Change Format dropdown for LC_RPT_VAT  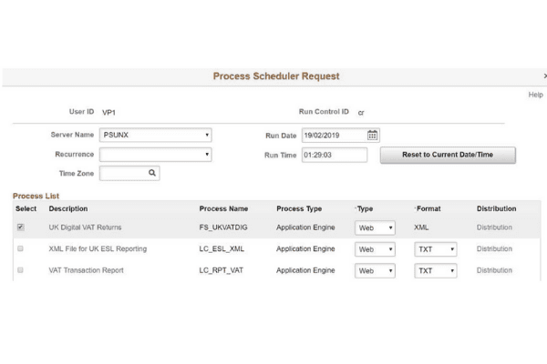(x=436, y=270)
